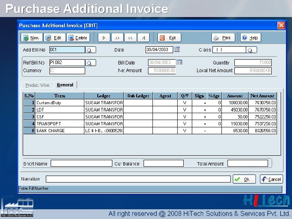The height and width of the screenshot is (219, 292).
Task: Click the Edit toolbar button
Action: coord(55,38)
